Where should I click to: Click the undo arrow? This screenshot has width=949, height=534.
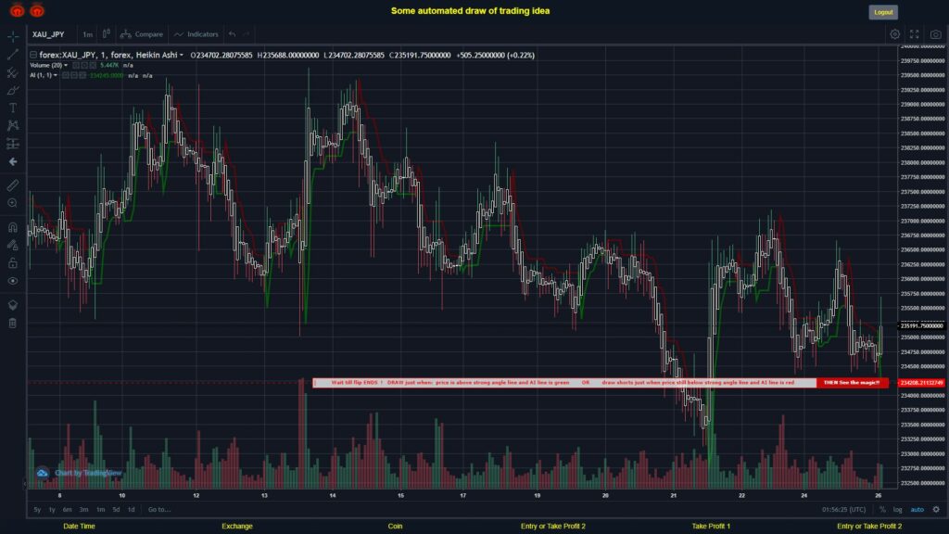click(x=232, y=34)
